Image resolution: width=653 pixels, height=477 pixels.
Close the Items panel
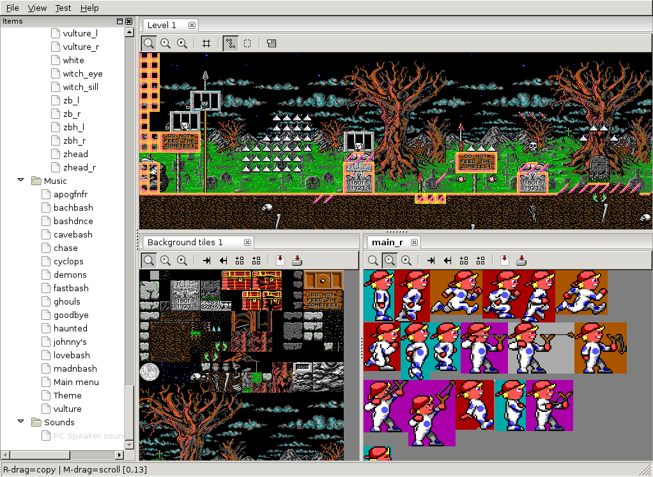click(x=128, y=21)
